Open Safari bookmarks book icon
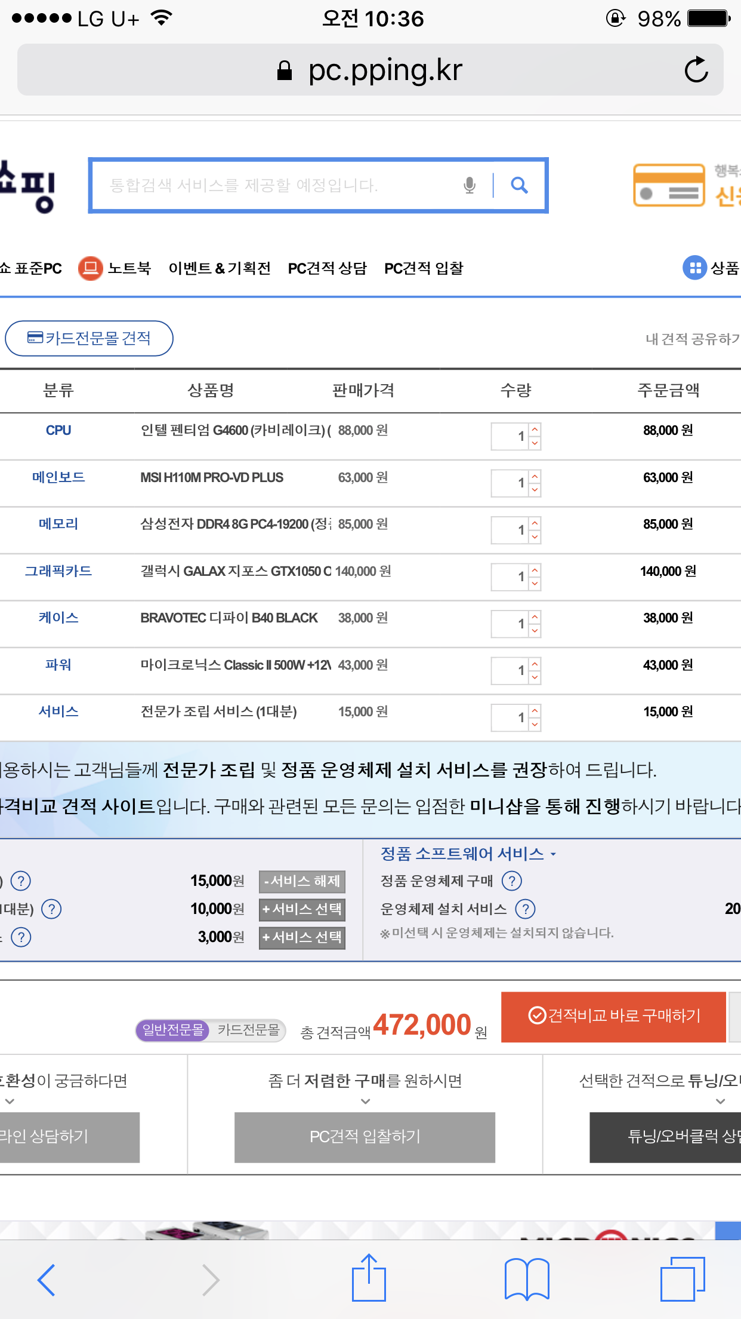 [x=527, y=1279]
